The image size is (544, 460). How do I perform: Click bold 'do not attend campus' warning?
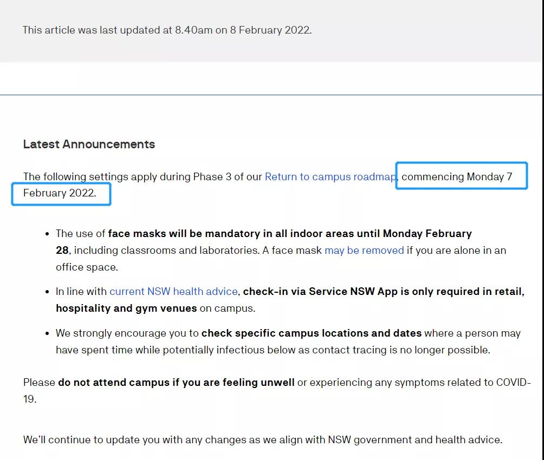pos(114,383)
